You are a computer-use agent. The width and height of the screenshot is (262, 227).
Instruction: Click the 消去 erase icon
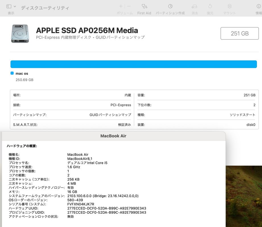pos(195,6)
